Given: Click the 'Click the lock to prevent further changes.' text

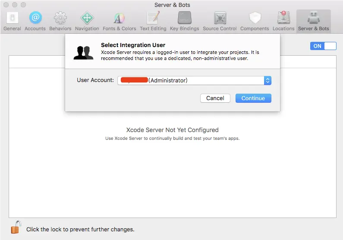Looking at the screenshot, I should 80,229.
